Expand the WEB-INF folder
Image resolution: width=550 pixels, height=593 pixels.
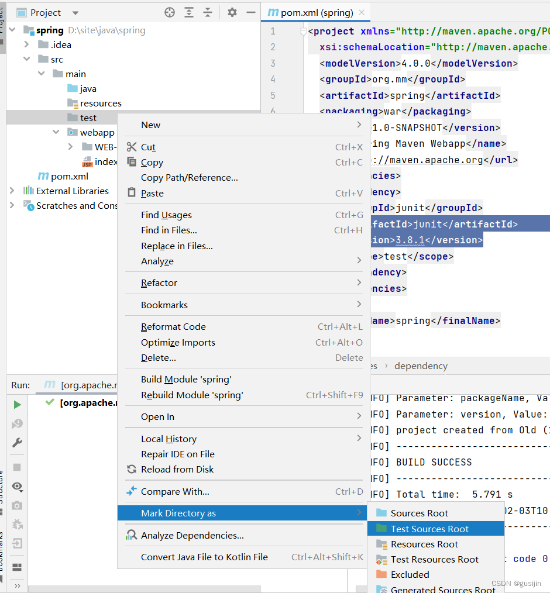click(70, 147)
